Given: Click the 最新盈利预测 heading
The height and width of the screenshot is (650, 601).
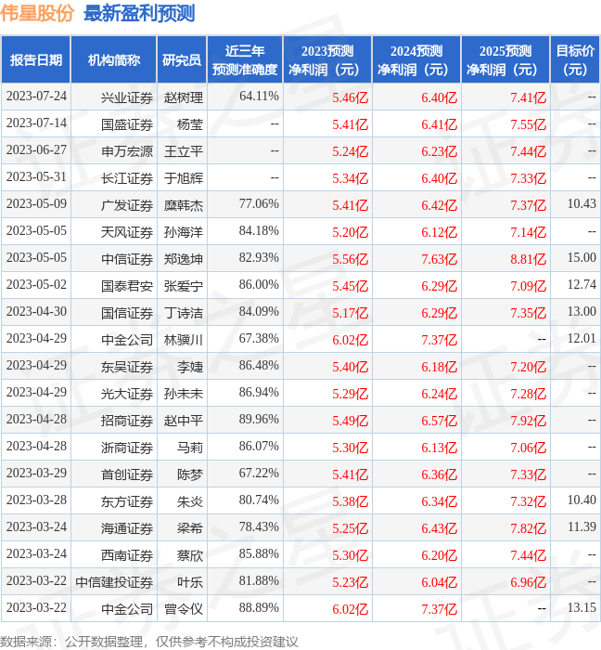Looking at the screenshot, I should (139, 13).
